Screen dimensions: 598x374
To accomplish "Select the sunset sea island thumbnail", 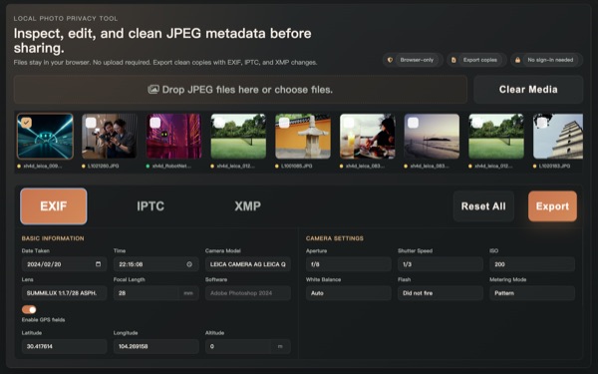I will point(432,137).
